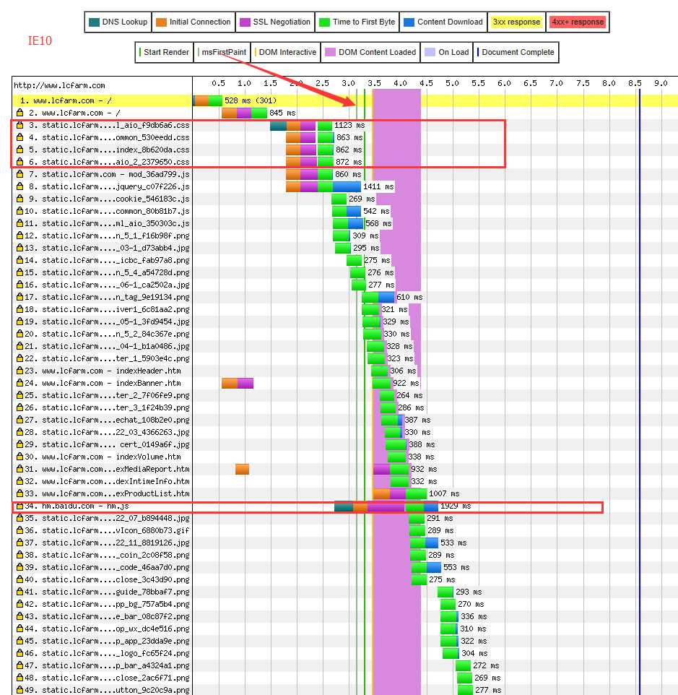This screenshot has width=678, height=695.
Task: Click the Time to First Byte legend label
Action: [364, 22]
